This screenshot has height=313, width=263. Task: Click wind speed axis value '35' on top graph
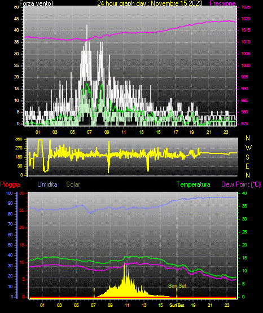point(16,42)
